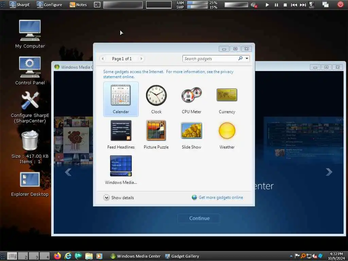Image resolution: width=348 pixels, height=261 pixels.
Task: Select the Feed Headlines gadget
Action: (121, 135)
